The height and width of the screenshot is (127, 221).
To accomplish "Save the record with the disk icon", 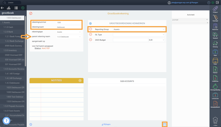I will (165, 124).
